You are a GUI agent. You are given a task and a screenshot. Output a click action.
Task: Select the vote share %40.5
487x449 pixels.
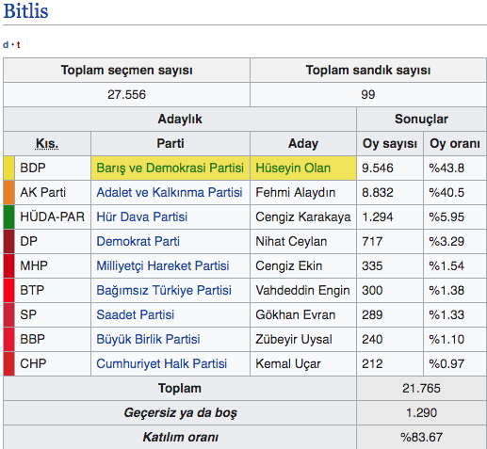coord(446,192)
